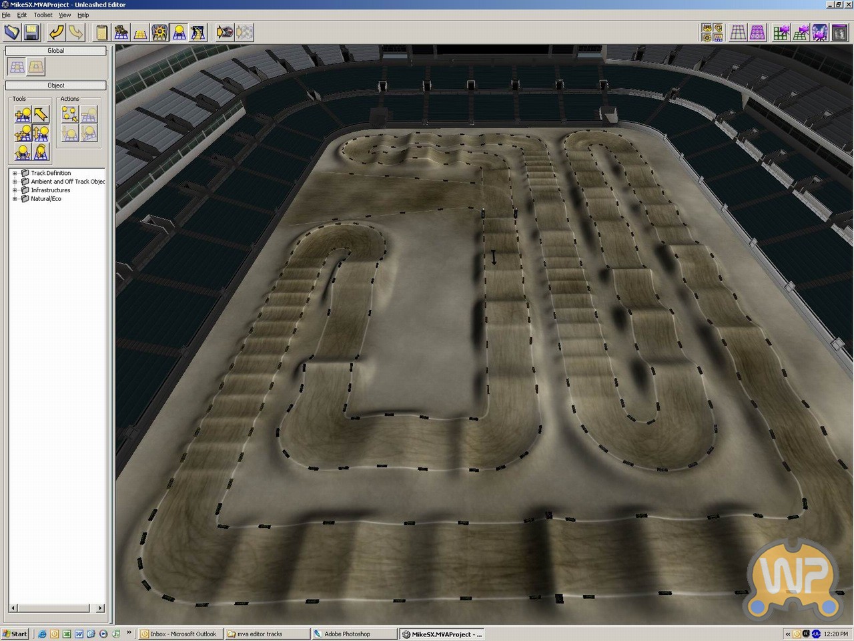The image size is (854, 641).
Task: Click the yellow undo arrow
Action: pos(57,32)
